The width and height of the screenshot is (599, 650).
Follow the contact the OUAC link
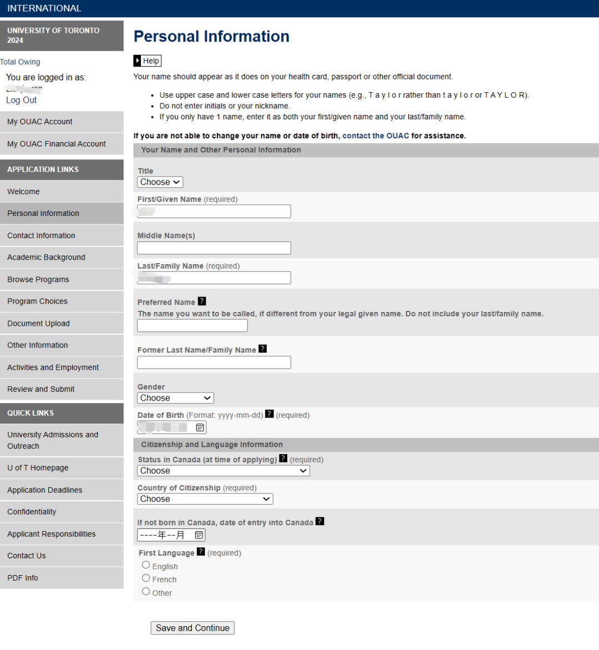click(x=375, y=136)
